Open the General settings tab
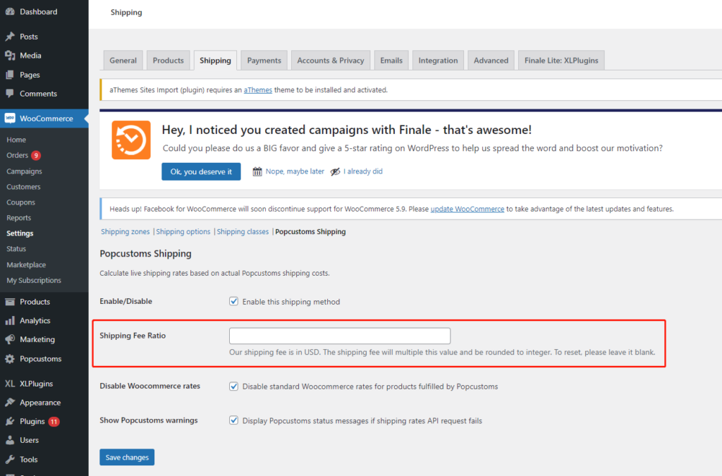This screenshot has width=722, height=476. pos(123,61)
